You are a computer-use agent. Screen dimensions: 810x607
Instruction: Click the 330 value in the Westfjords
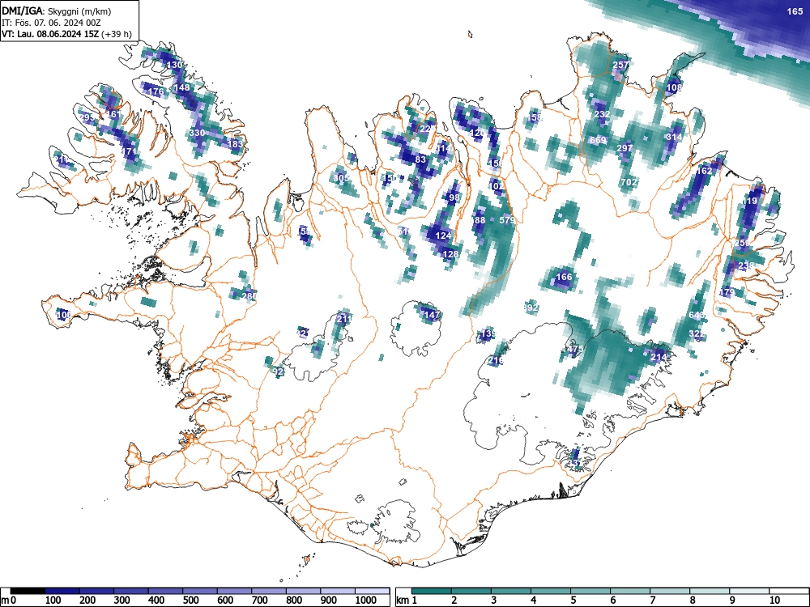[x=198, y=133]
